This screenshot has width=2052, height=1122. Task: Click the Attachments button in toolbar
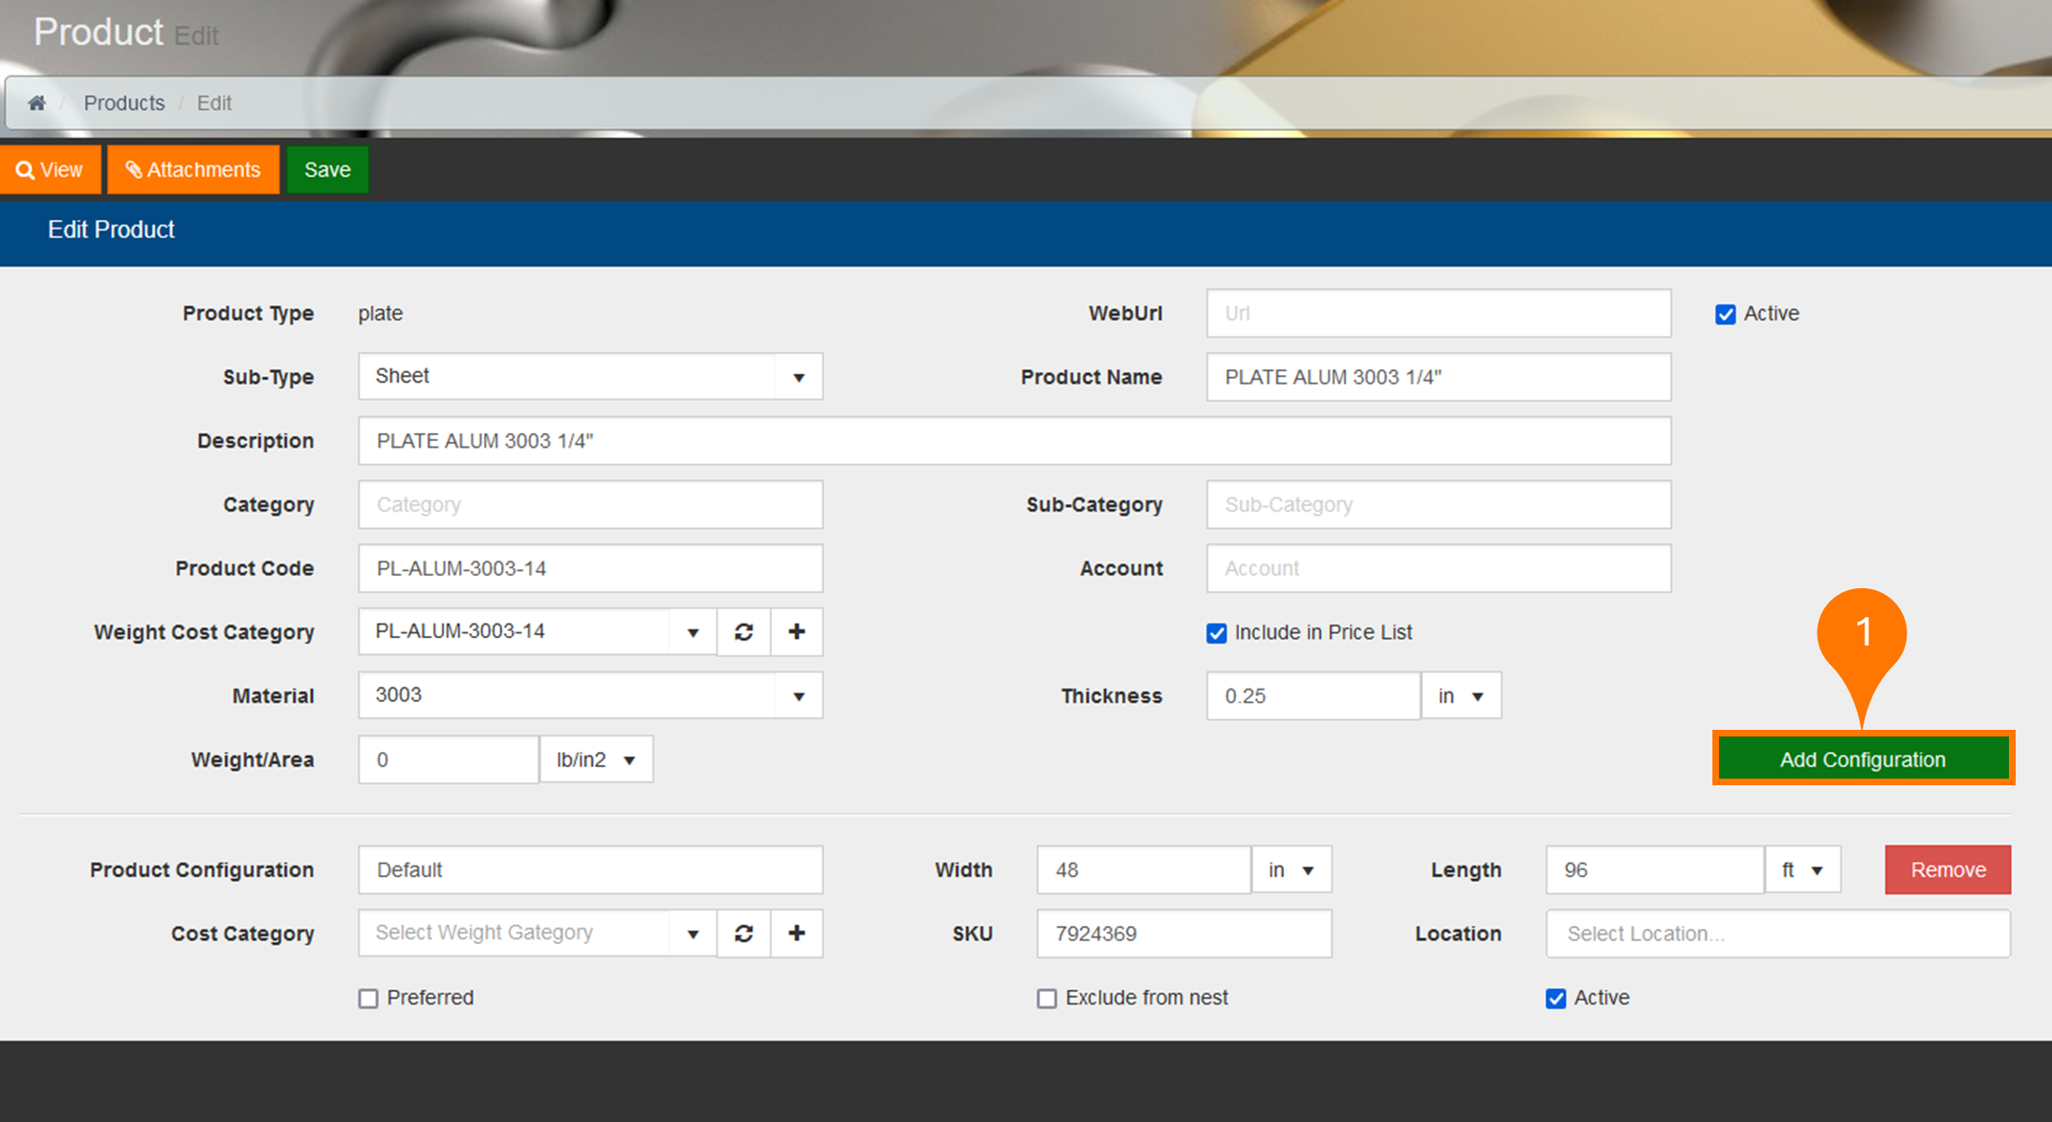[x=193, y=168]
